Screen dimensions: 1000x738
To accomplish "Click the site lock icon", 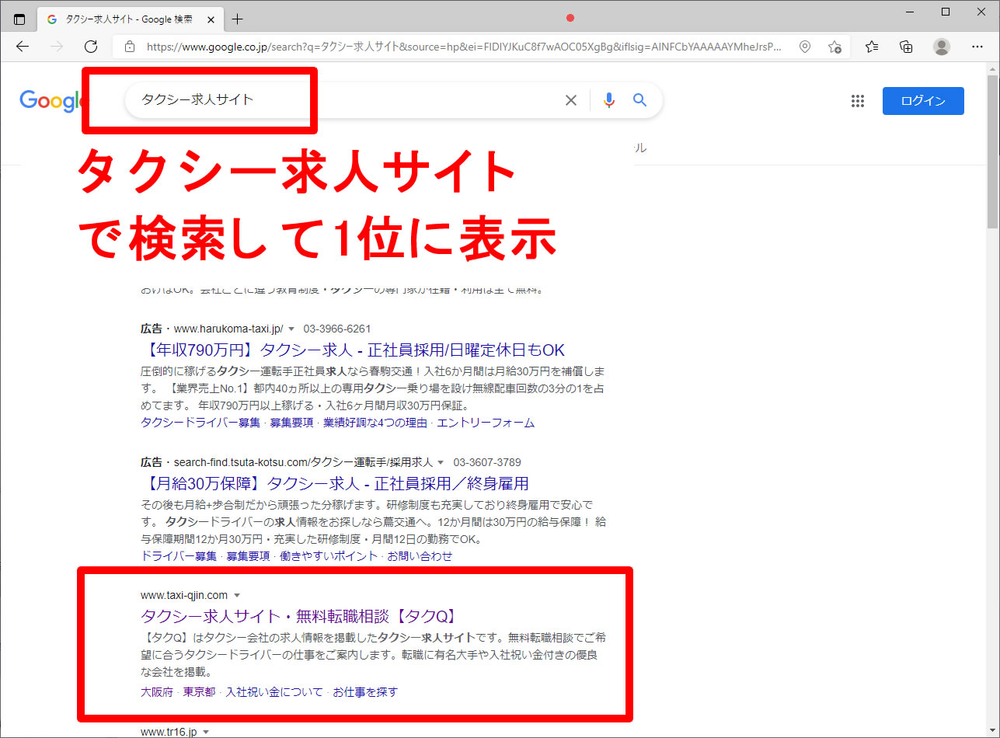I will click(x=130, y=47).
